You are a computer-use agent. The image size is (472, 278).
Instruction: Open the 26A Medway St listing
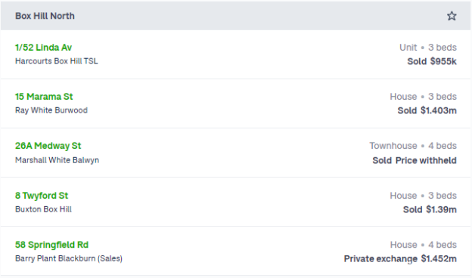[x=48, y=146]
